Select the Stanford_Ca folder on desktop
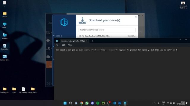Viewport: 190px width, 106px height. [x=5, y=90]
